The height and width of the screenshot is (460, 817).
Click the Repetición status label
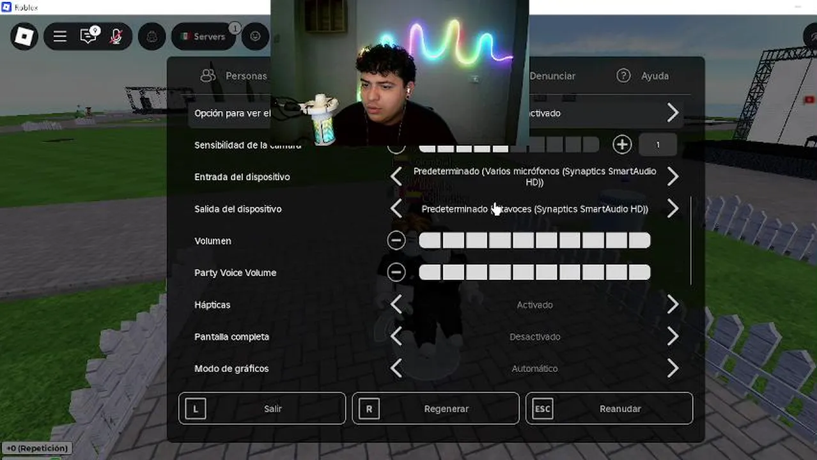[x=36, y=448]
